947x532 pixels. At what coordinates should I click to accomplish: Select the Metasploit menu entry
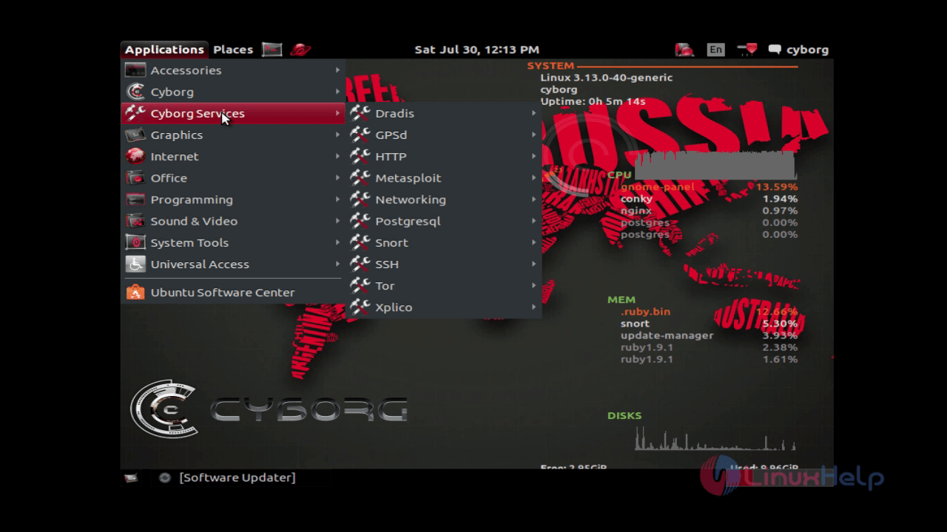pyautogui.click(x=444, y=177)
